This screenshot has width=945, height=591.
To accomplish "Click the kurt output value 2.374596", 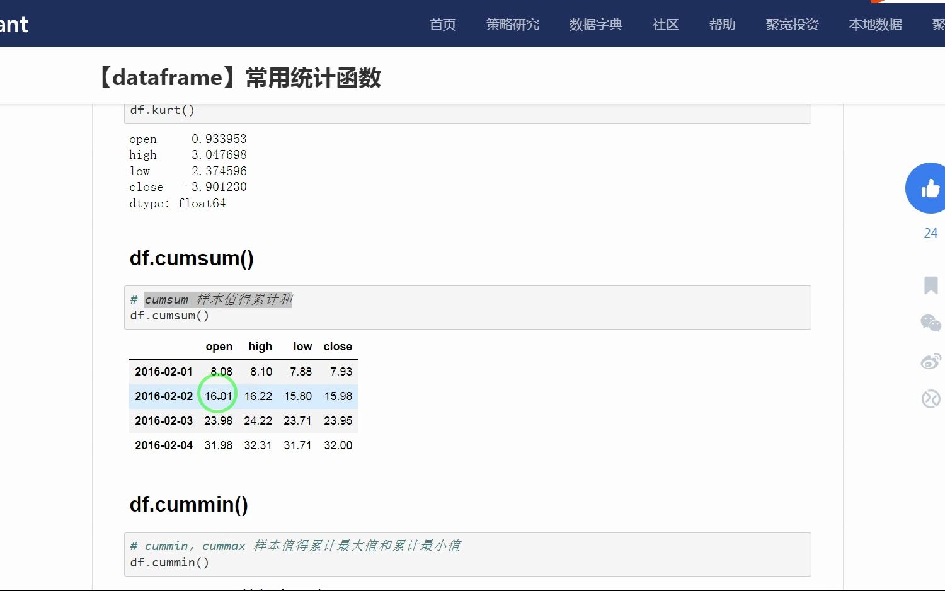I will (x=219, y=171).
